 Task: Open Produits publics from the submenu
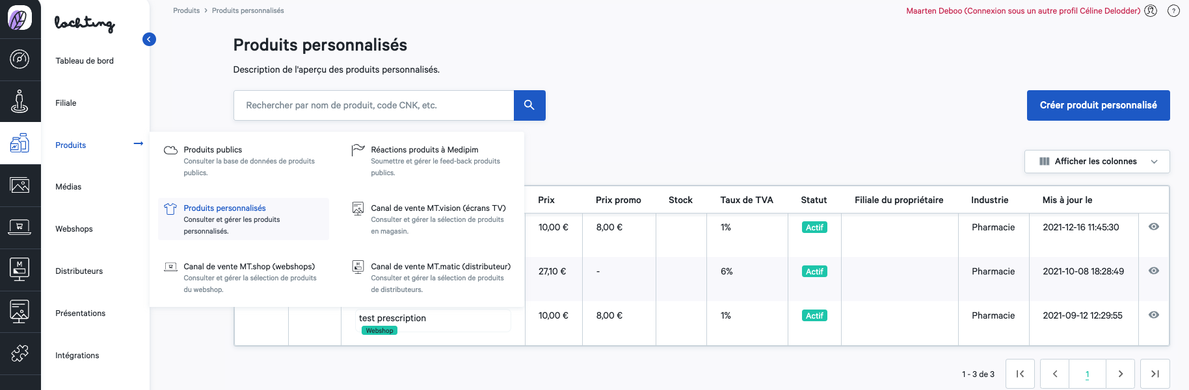[213, 150]
